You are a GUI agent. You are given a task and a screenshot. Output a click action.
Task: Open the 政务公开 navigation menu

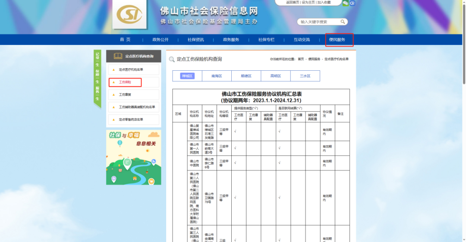coord(161,40)
